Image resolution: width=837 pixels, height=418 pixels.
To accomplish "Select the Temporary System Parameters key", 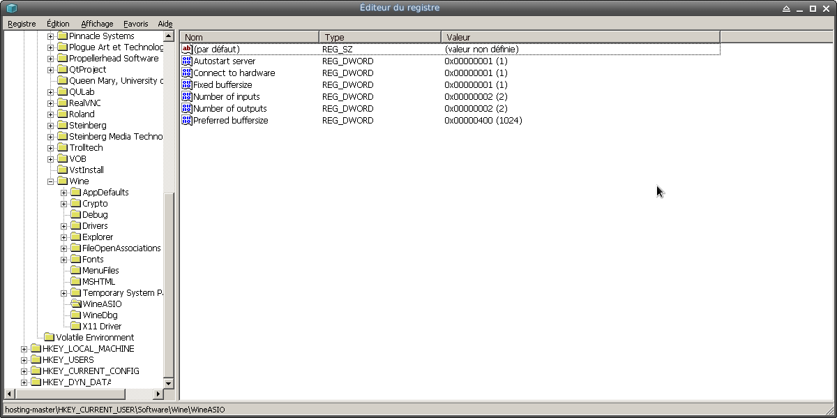I will pyautogui.click(x=122, y=293).
